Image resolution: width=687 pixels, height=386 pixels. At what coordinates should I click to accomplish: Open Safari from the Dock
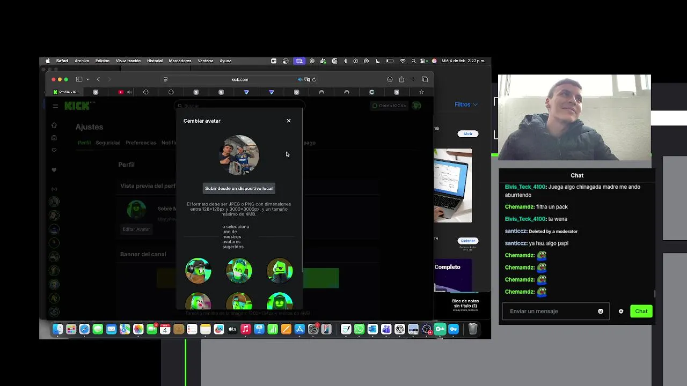[x=84, y=329]
